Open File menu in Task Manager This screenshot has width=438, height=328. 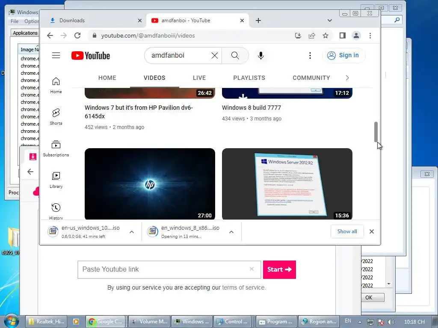pyautogui.click(x=15, y=21)
